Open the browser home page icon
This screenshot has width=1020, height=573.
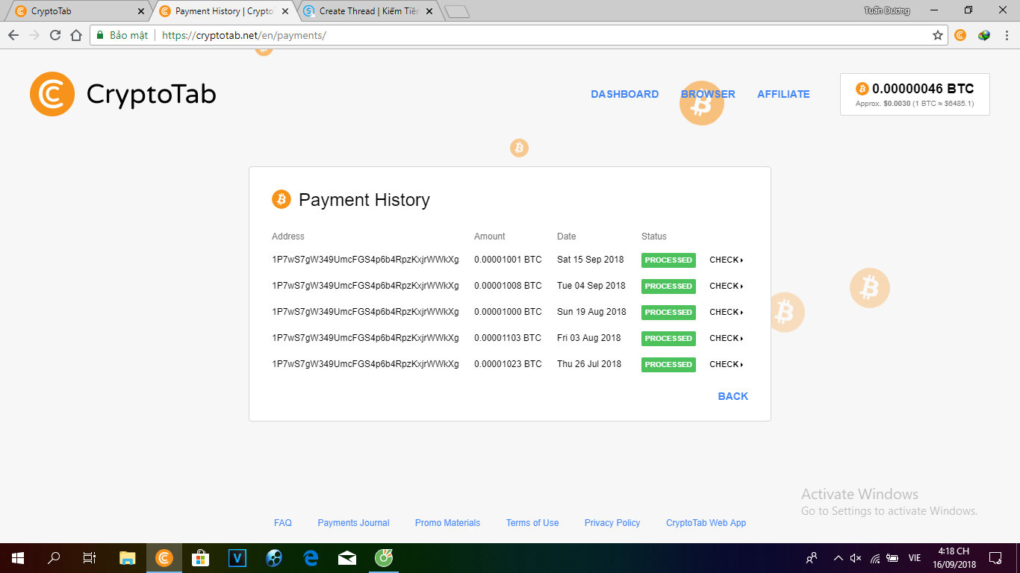pyautogui.click(x=75, y=35)
